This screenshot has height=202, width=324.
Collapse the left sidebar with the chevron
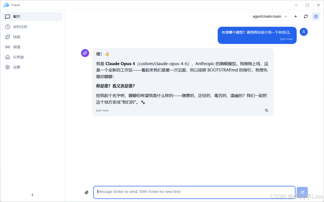[x=32, y=195]
